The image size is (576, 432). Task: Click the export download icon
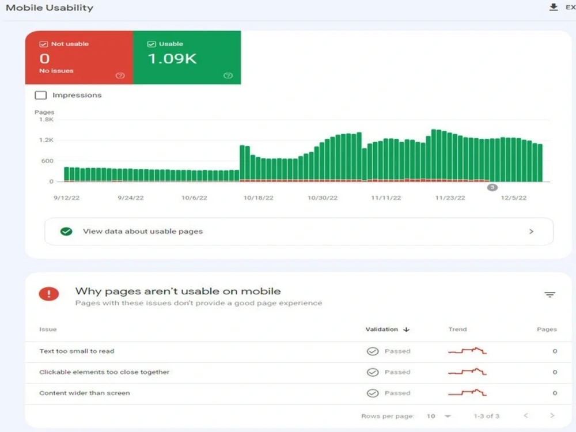tap(553, 7)
